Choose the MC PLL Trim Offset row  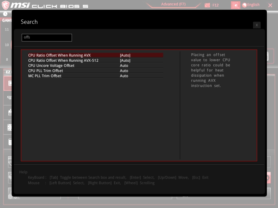point(96,76)
